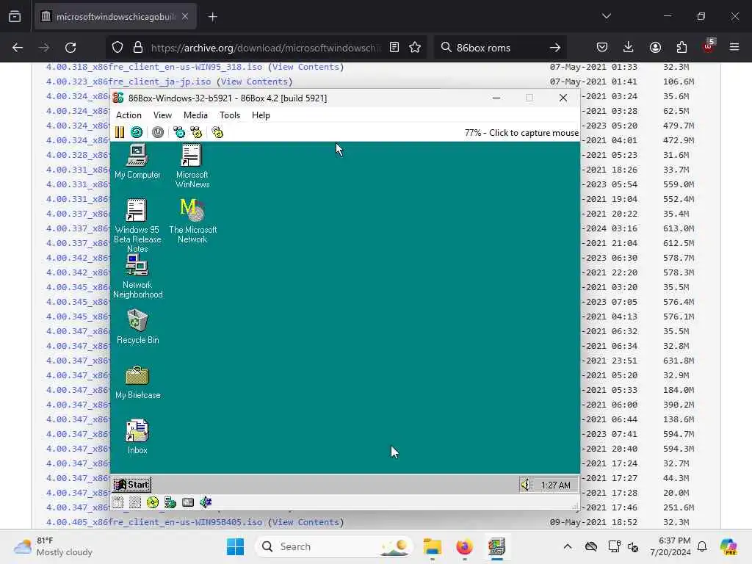Click '77% - Click to capture mouse' text

(521, 133)
